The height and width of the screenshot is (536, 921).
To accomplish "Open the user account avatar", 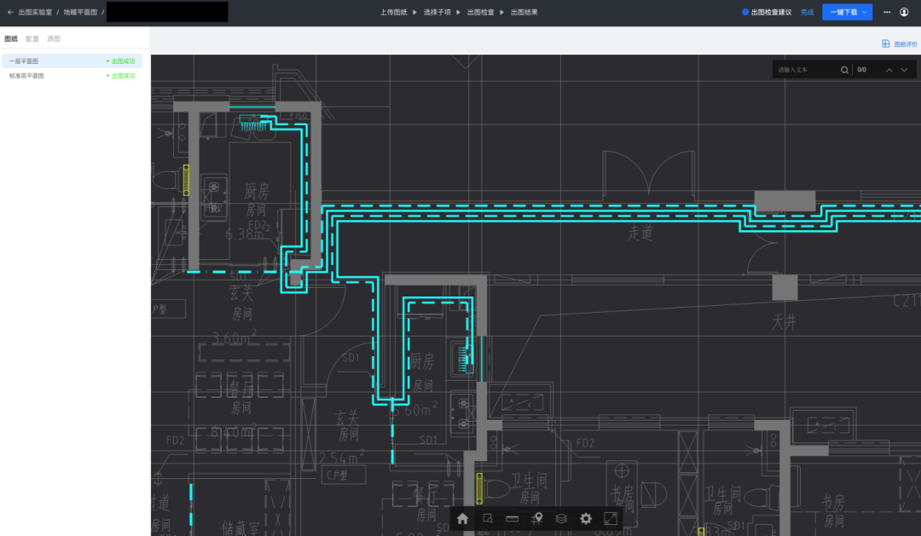I will (904, 12).
